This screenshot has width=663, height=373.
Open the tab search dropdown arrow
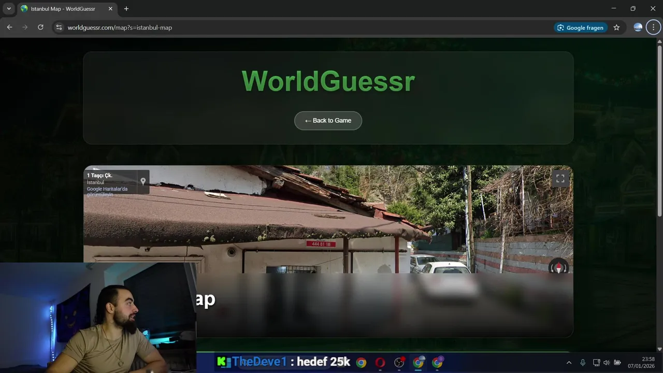[9, 9]
